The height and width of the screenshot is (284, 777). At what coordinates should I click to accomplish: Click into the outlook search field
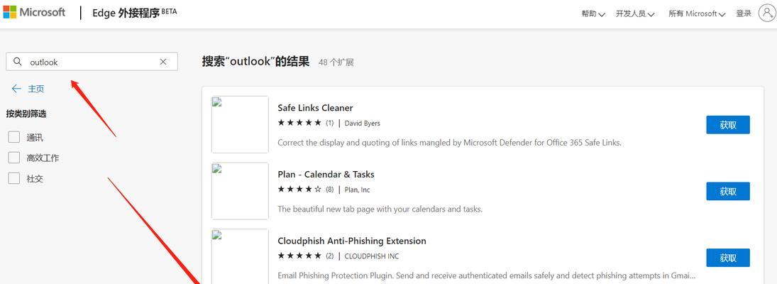pos(92,62)
